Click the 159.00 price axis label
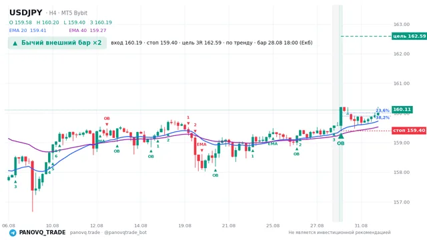Image resolution: width=427 pixels, height=240 pixels. tap(402, 143)
